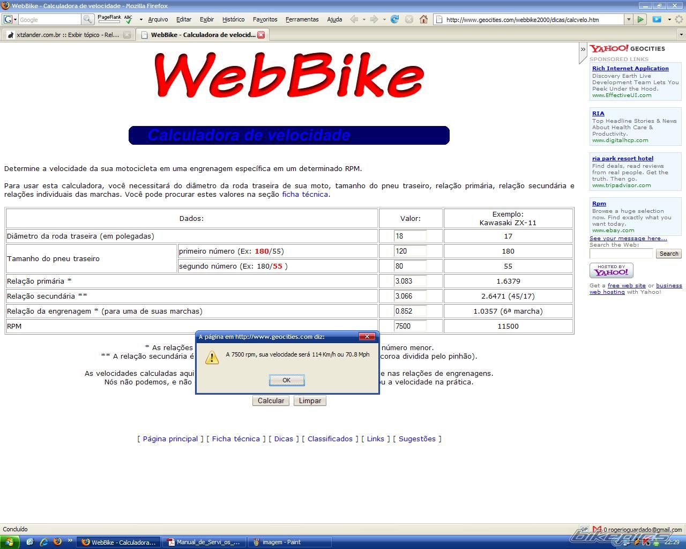Expand the tab list dropdown arrow
686x549 pixels.
[x=681, y=35]
